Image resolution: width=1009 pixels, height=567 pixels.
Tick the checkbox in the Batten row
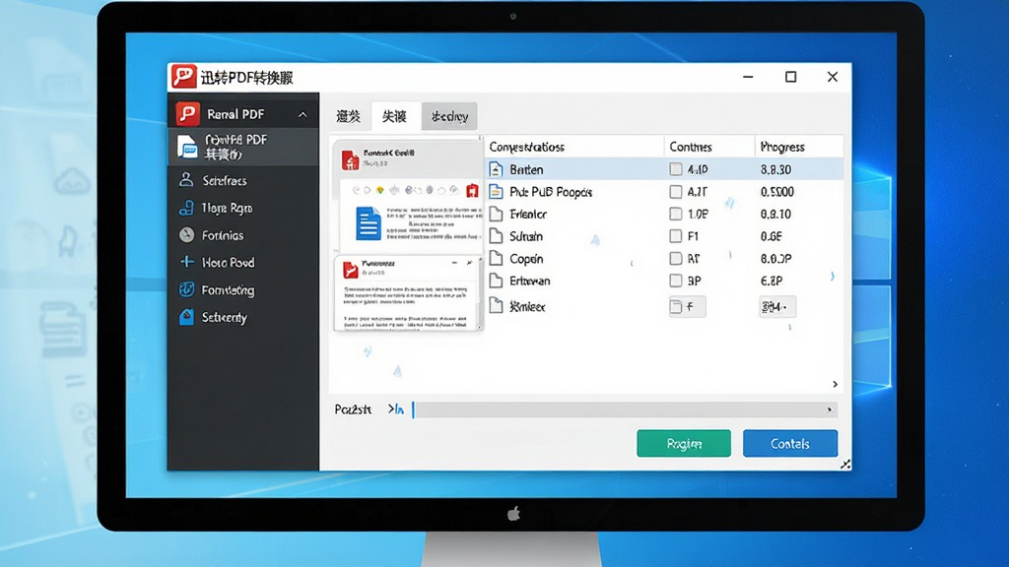[x=676, y=169]
